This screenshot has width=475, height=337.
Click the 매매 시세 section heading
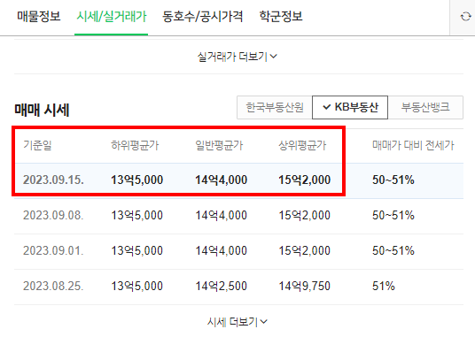pos(43,110)
